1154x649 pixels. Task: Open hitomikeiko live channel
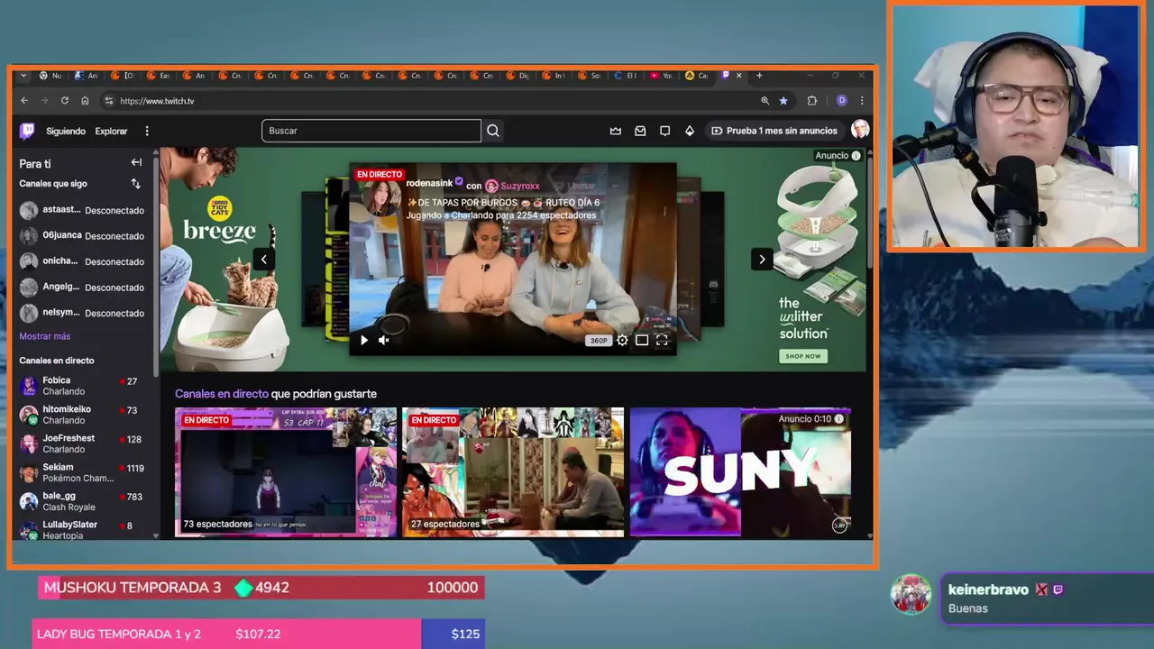click(x=82, y=415)
